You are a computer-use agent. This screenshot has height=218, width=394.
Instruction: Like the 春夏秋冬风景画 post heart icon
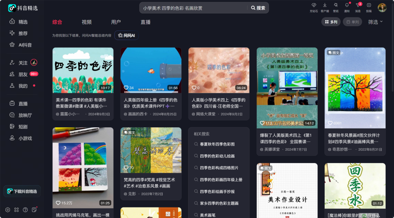tap(330, 123)
